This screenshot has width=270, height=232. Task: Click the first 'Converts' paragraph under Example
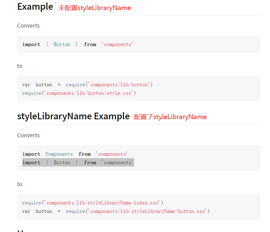coord(28,26)
